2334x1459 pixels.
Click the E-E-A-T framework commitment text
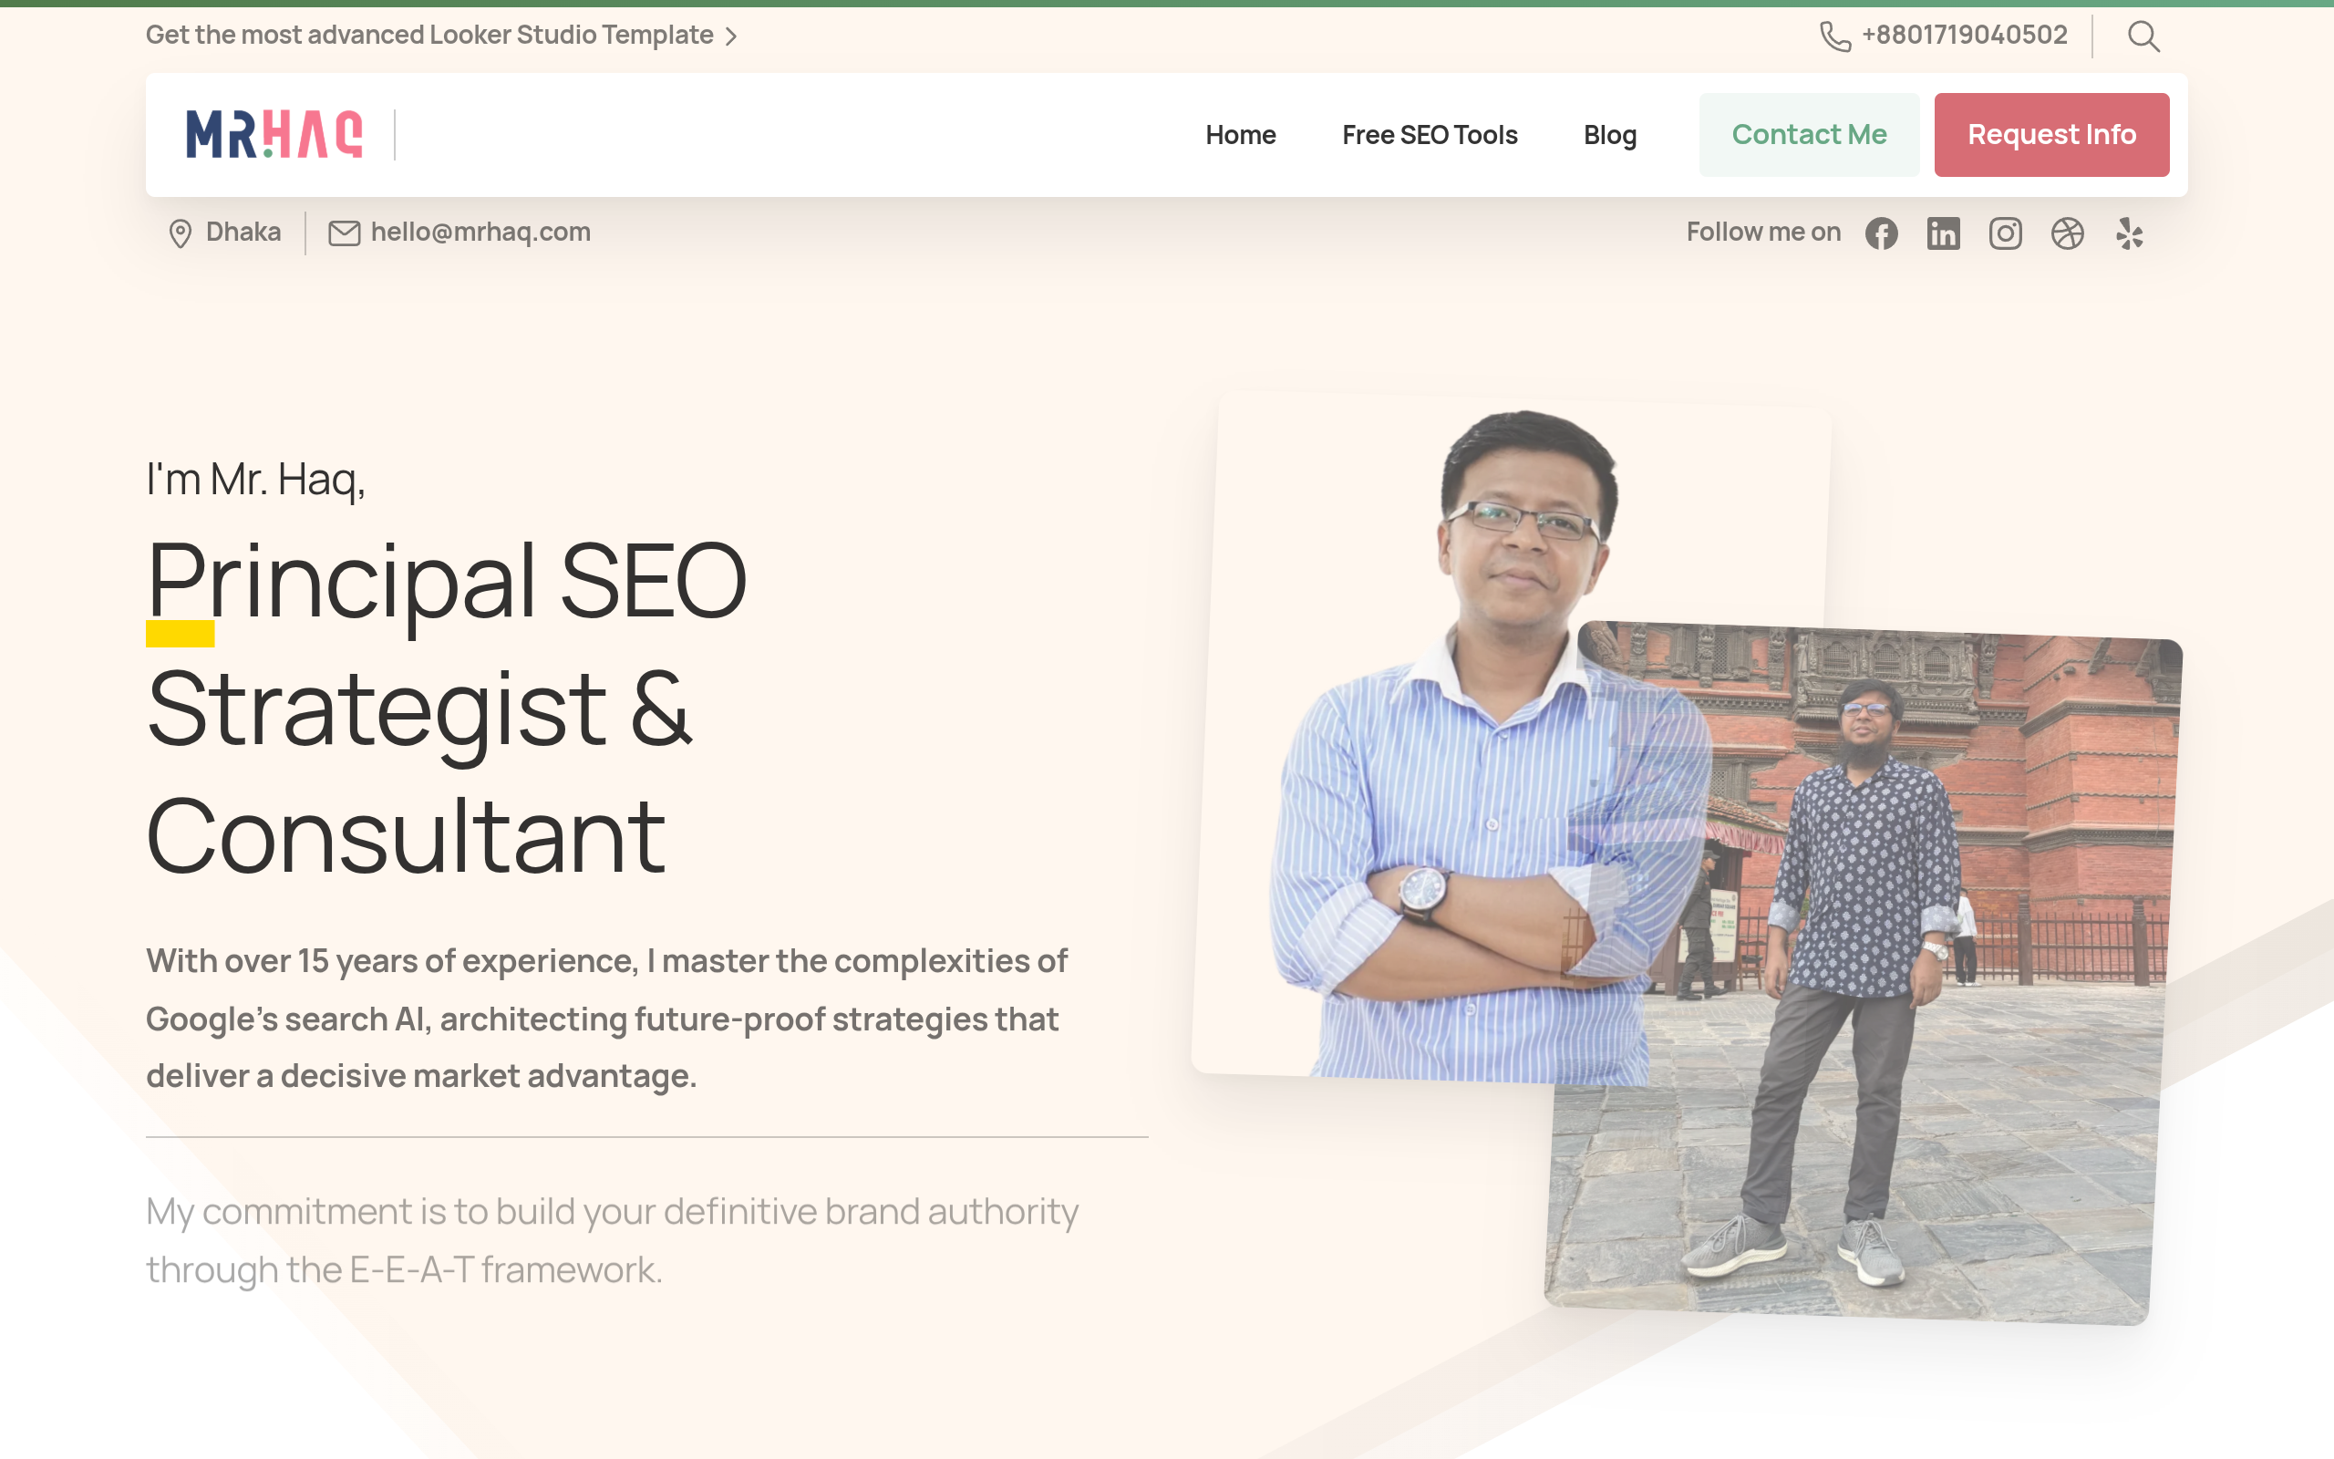tap(612, 1241)
